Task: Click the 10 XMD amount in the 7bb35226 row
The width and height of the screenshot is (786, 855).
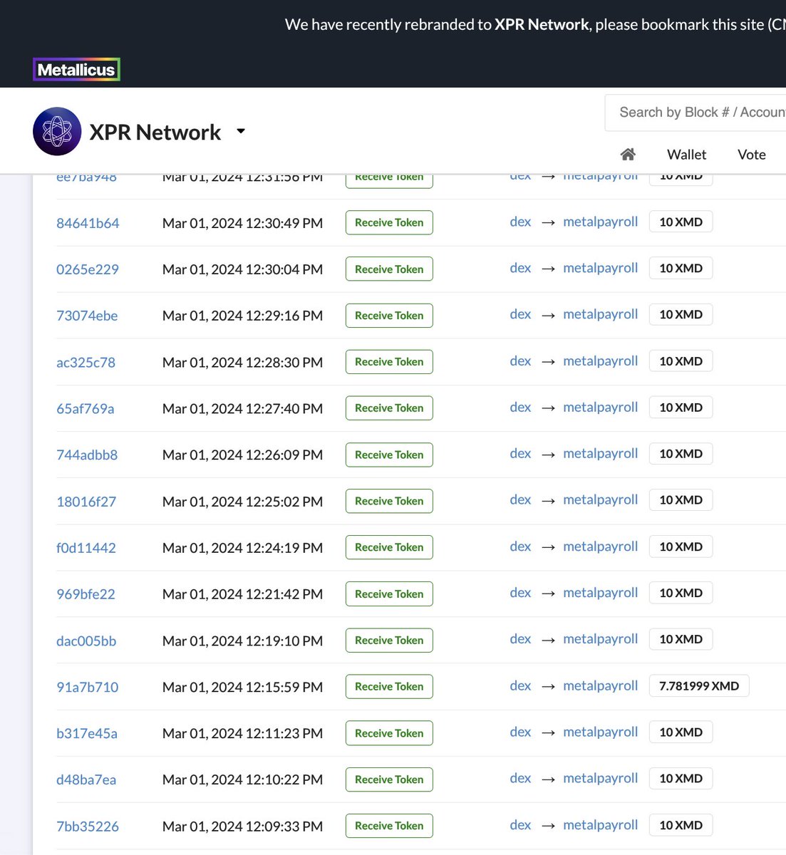Action: pos(681,825)
